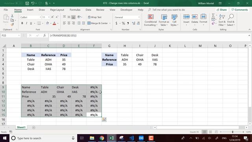Open Sort & Filter menu
Viewport: 252px width, 142px height.
tap(222, 20)
